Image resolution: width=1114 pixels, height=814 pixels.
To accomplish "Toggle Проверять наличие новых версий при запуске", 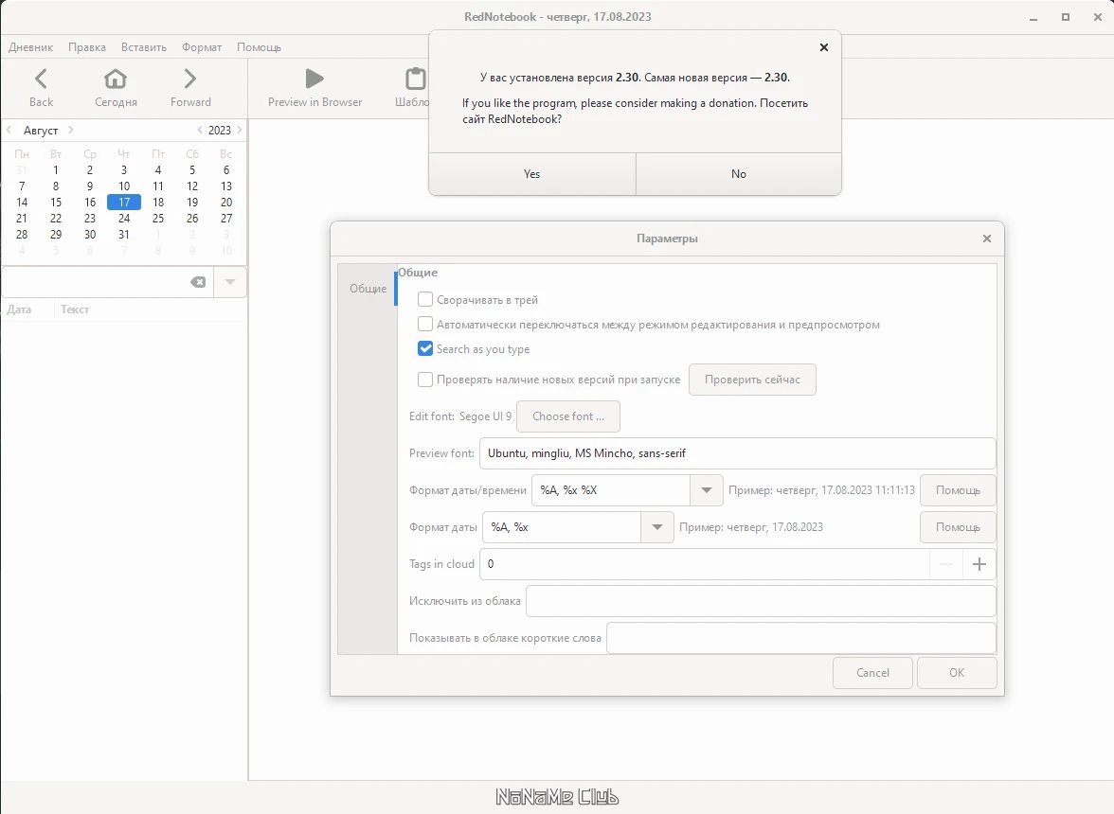I will (424, 379).
